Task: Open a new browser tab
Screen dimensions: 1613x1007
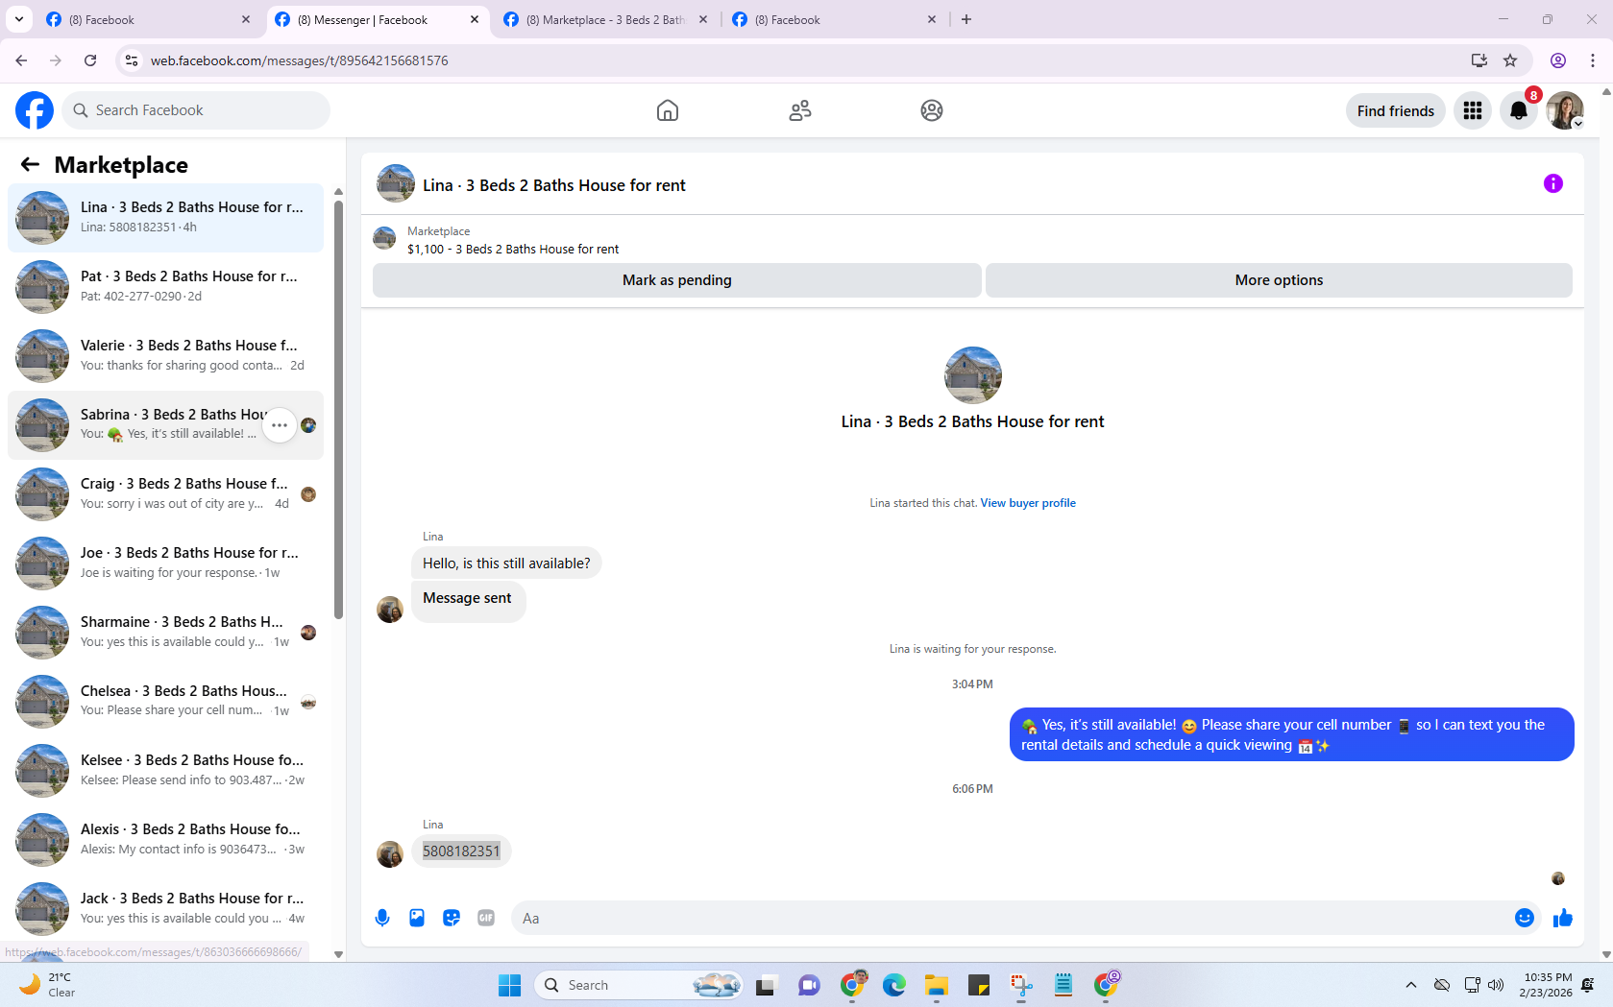Action: coord(966,19)
